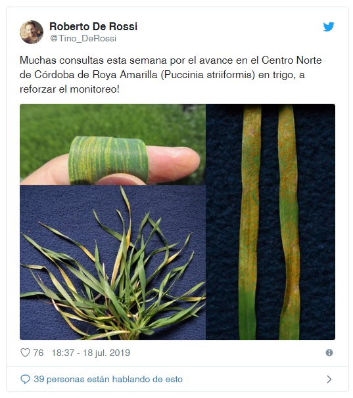Open the Roberto De Rossi name link
353x398 pixels.
click(93, 26)
